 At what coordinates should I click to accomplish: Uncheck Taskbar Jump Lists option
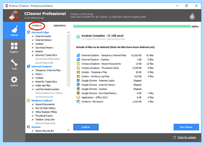(33, 119)
